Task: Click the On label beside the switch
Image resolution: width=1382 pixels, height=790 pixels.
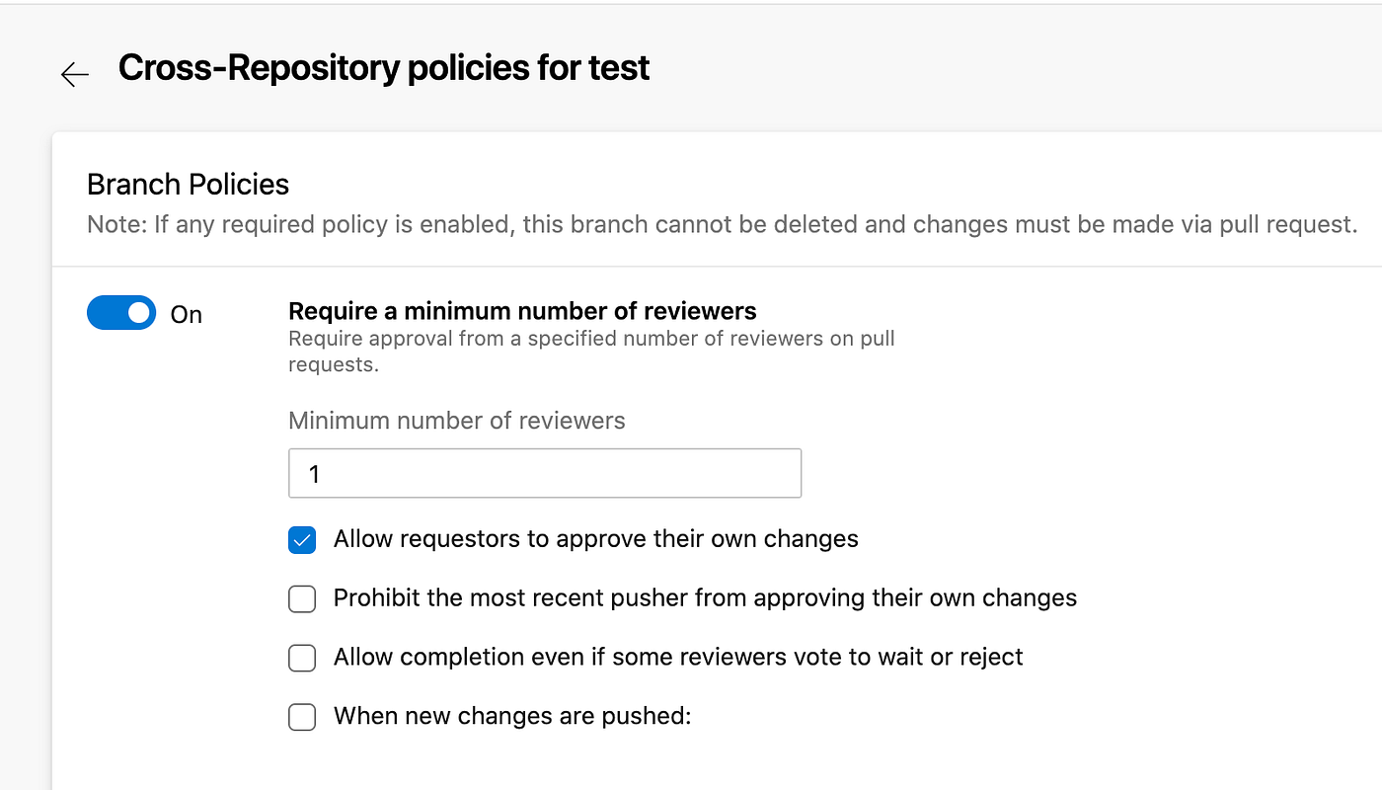Action: coord(186,315)
